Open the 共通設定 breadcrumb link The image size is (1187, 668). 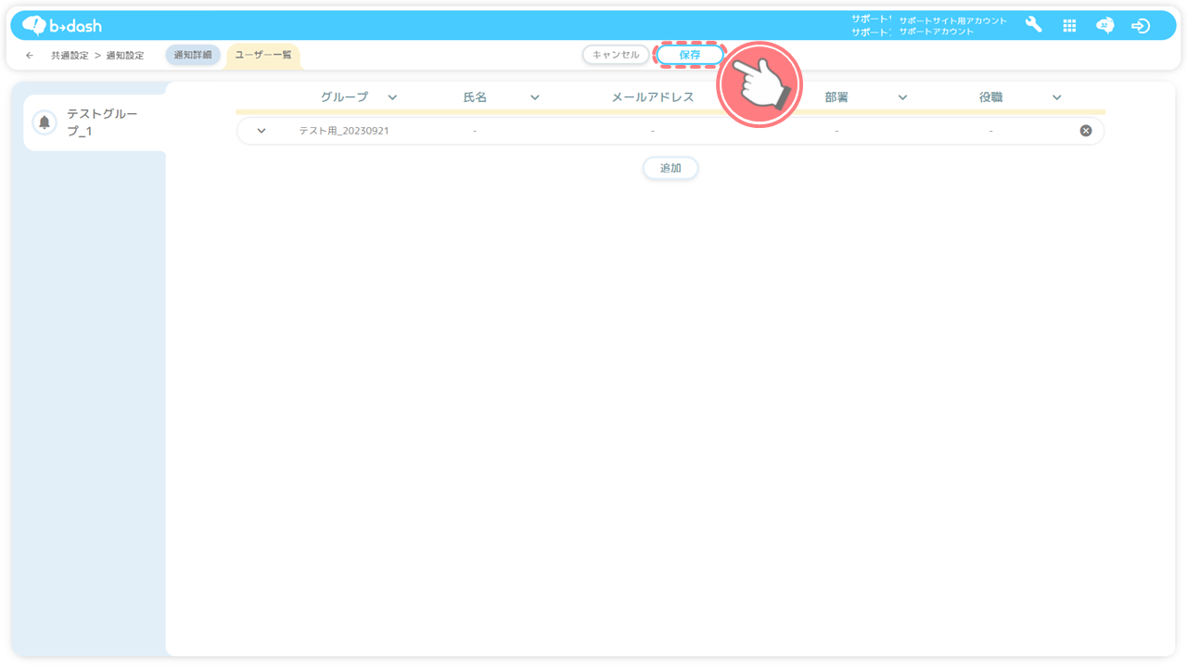coord(70,56)
